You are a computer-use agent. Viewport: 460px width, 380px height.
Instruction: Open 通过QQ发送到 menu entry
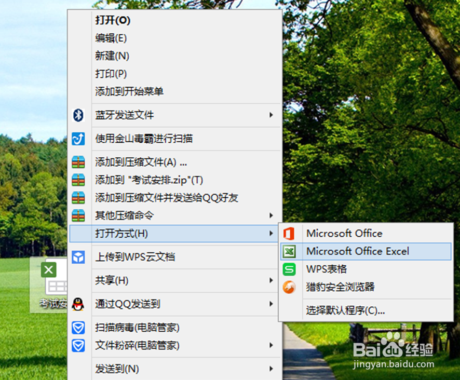[x=174, y=304]
